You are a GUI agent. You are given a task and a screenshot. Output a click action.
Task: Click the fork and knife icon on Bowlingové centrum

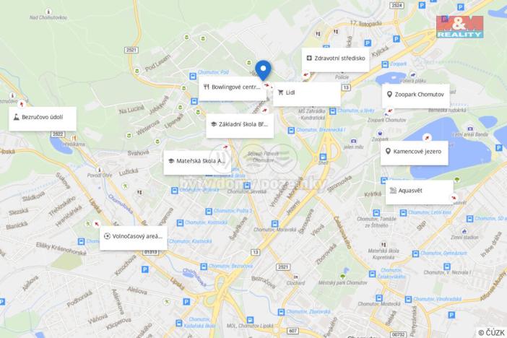click(x=207, y=87)
